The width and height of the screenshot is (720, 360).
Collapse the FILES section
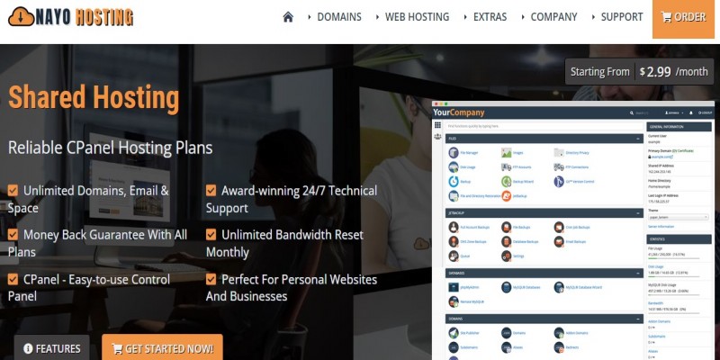point(638,139)
